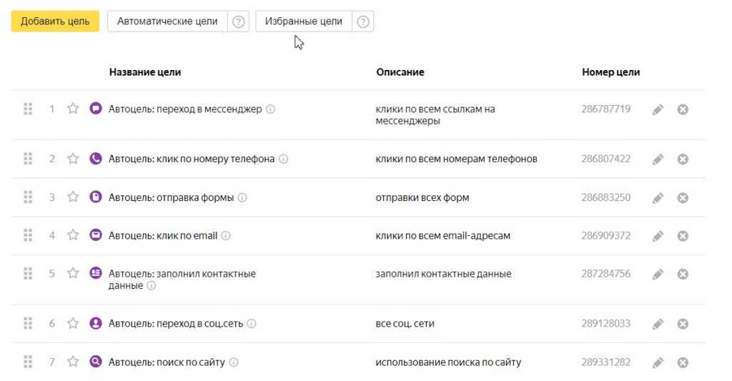
Task: Toggle the star for the phone number goal
Action: click(73, 159)
